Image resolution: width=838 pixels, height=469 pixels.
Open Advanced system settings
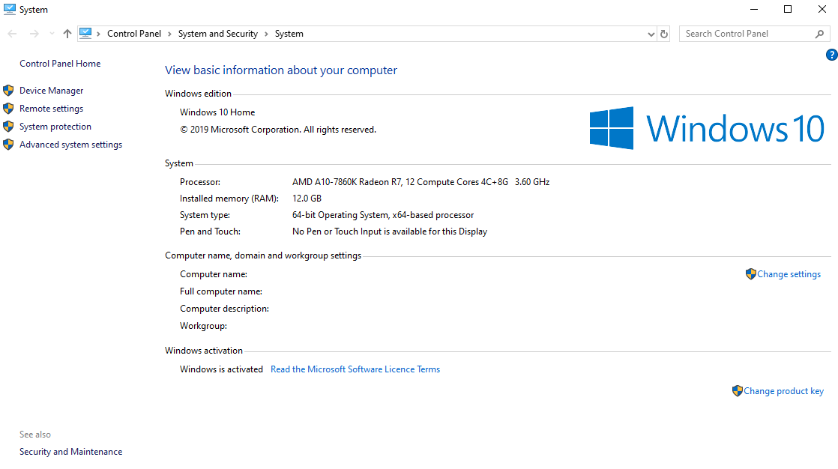[x=70, y=145]
